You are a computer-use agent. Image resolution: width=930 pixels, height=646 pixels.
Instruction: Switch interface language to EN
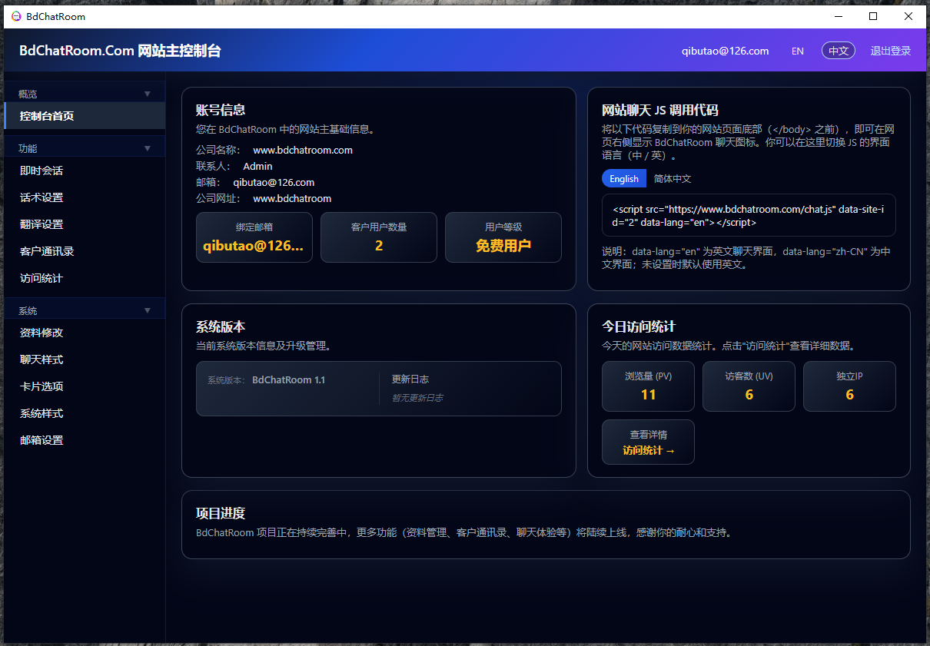797,51
